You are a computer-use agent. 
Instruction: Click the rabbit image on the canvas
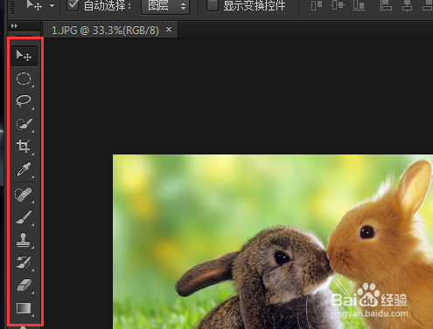[x=273, y=242]
